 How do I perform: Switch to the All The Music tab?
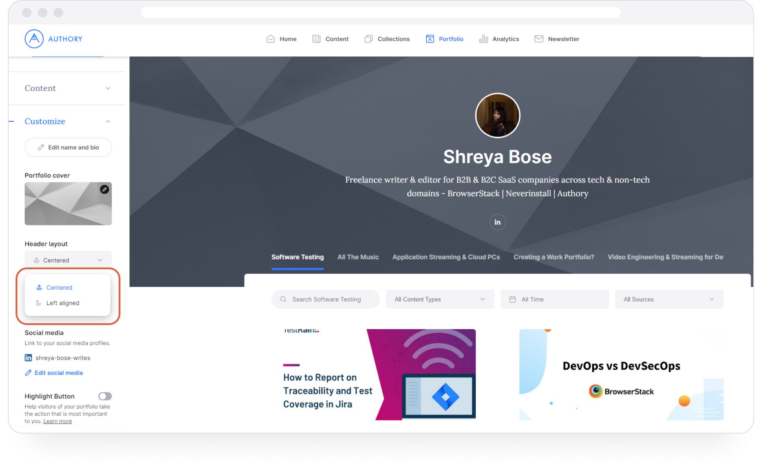(358, 257)
